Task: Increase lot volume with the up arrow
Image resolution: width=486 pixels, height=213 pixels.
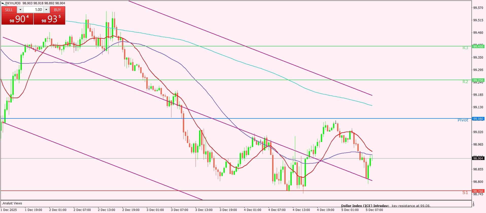Action: point(46,10)
